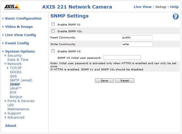Open Security settings link

tap(14, 55)
